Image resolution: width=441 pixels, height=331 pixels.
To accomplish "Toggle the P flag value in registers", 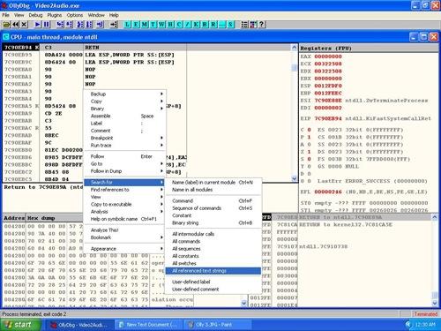I will (x=309, y=137).
